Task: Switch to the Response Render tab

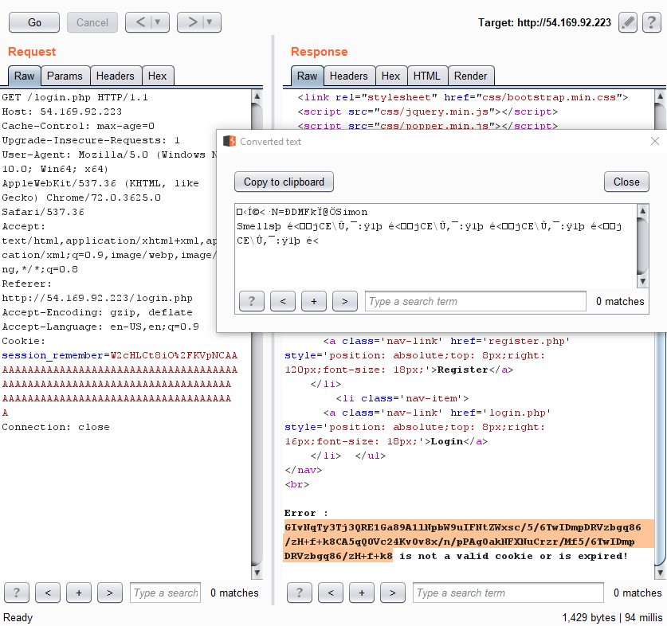Action: point(470,76)
